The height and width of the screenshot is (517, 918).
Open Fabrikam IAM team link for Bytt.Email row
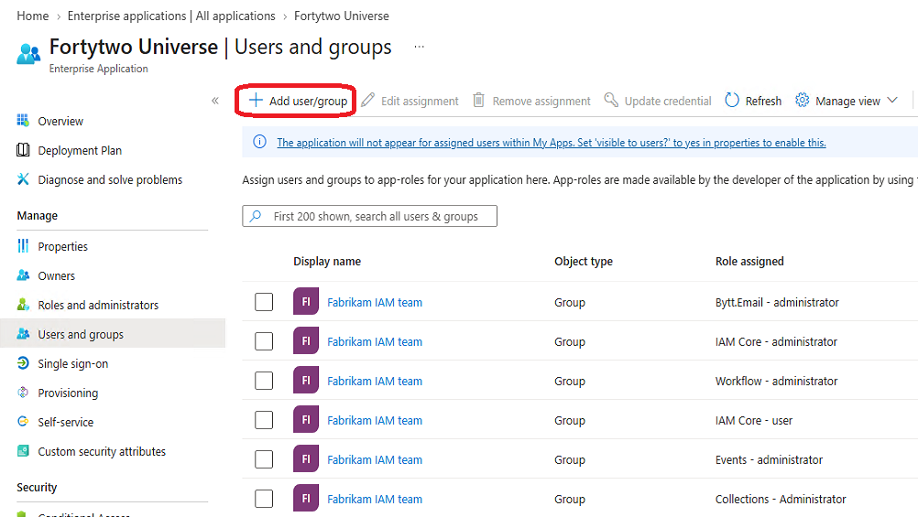[x=375, y=302]
